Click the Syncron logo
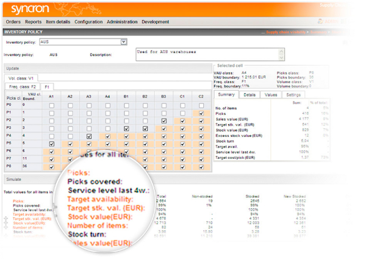366x260 pixels. pos(26,9)
